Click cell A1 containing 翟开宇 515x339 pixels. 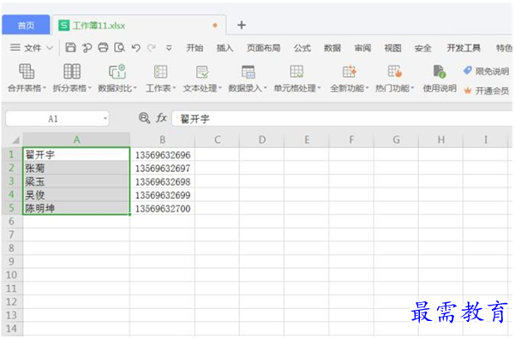pyautogui.click(x=76, y=154)
